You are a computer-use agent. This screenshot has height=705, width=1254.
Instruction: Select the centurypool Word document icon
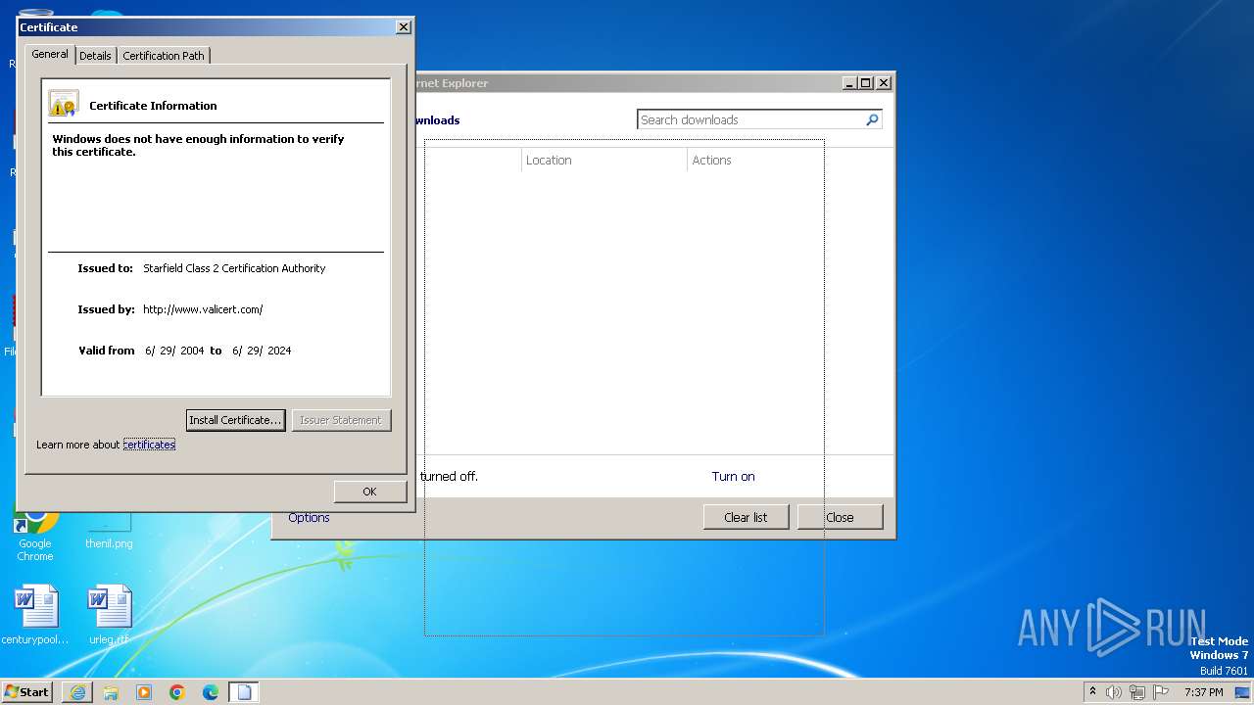35,616
